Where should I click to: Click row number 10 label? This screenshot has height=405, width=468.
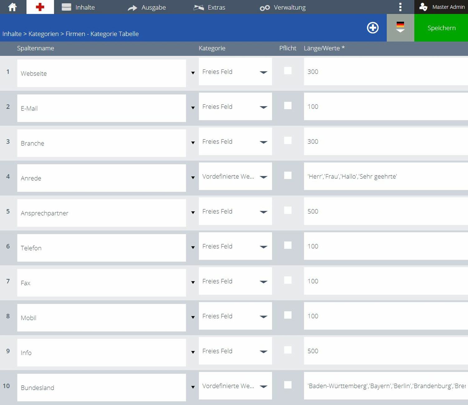(6, 386)
